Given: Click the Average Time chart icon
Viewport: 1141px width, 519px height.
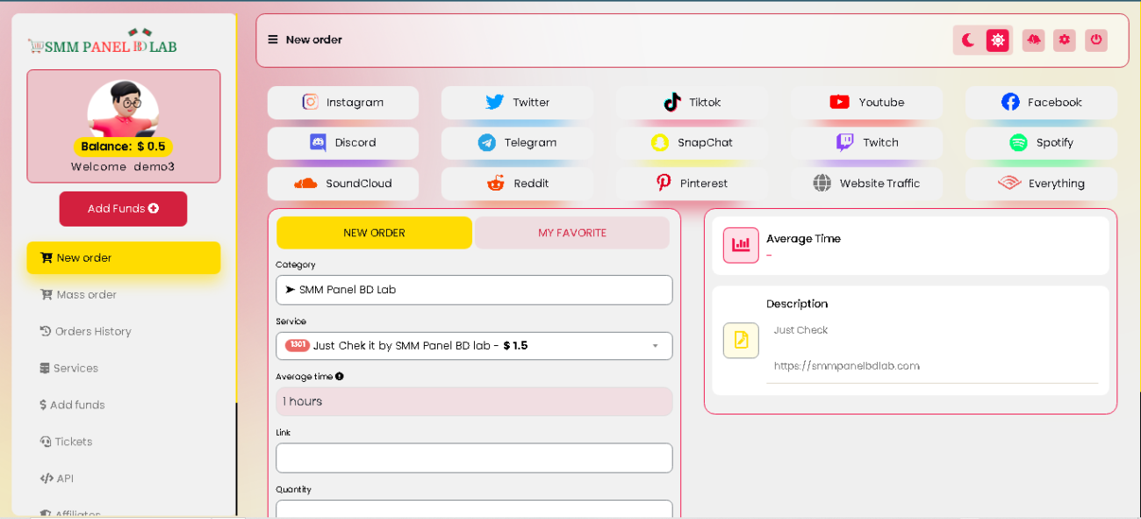Looking at the screenshot, I should click(741, 245).
